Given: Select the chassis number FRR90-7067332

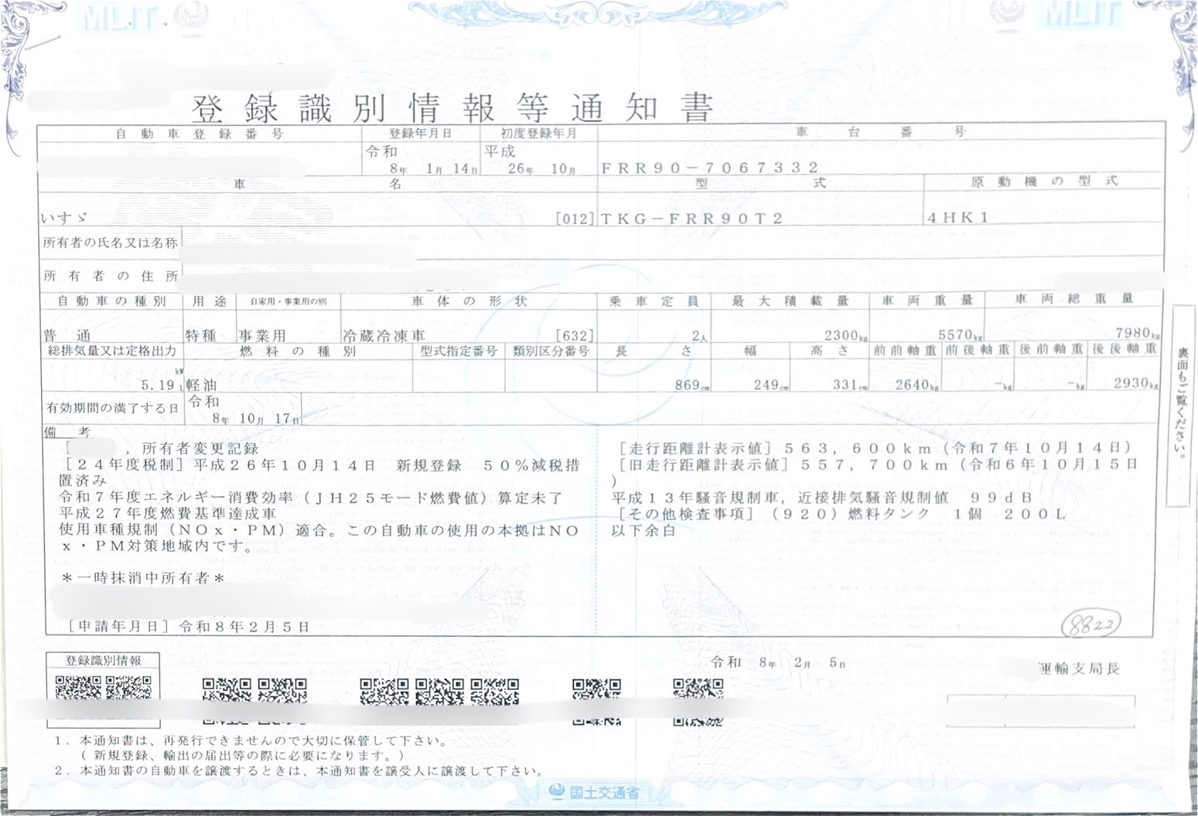Looking at the screenshot, I should tap(709, 168).
